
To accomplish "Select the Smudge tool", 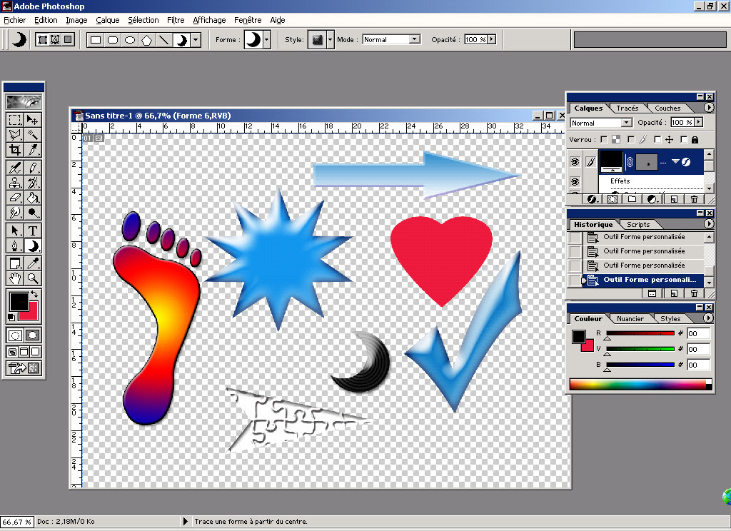I will tap(15, 213).
